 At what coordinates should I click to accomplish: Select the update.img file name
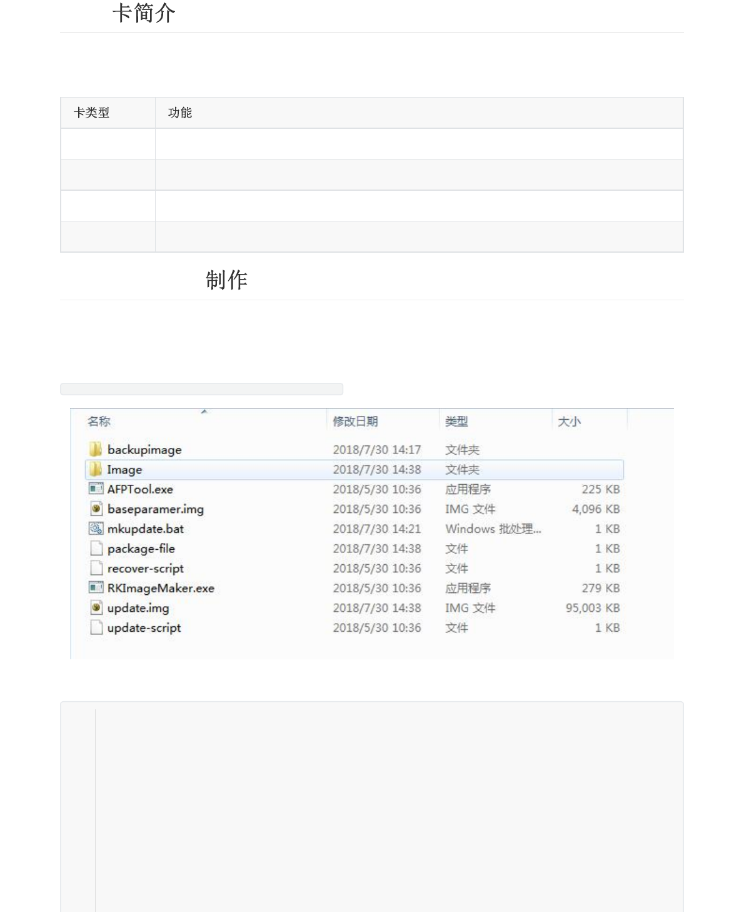pyautogui.click(x=138, y=608)
